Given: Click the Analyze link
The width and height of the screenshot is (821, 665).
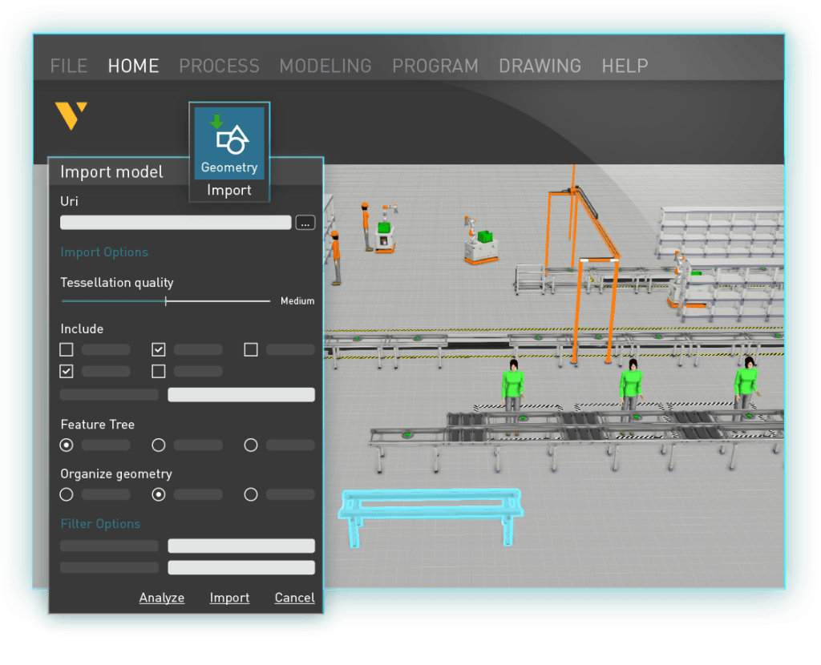Looking at the screenshot, I should click(x=161, y=598).
